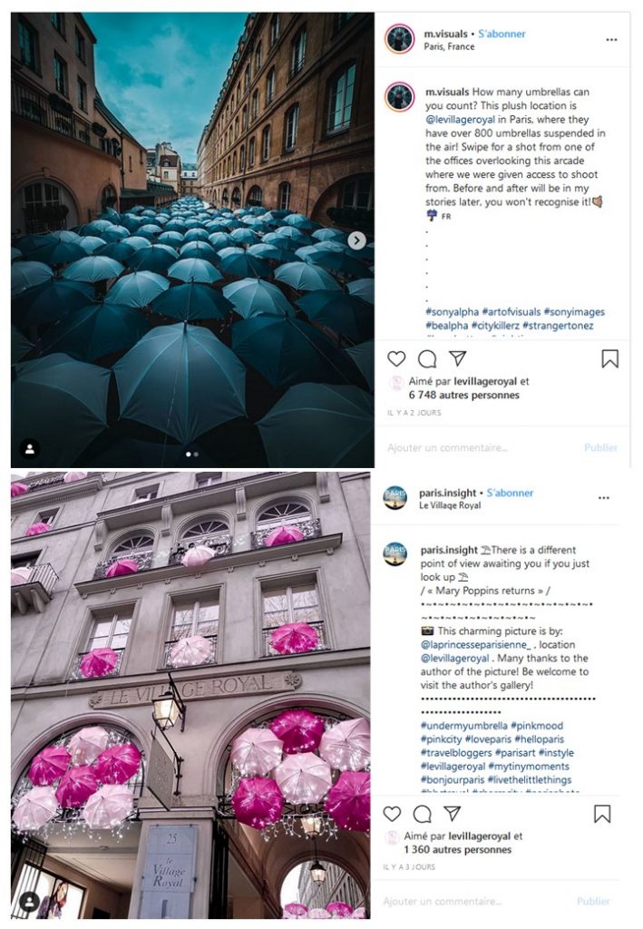The image size is (643, 929).
Task: Like the paris.insight pink umbrella post
Action: coord(392,814)
